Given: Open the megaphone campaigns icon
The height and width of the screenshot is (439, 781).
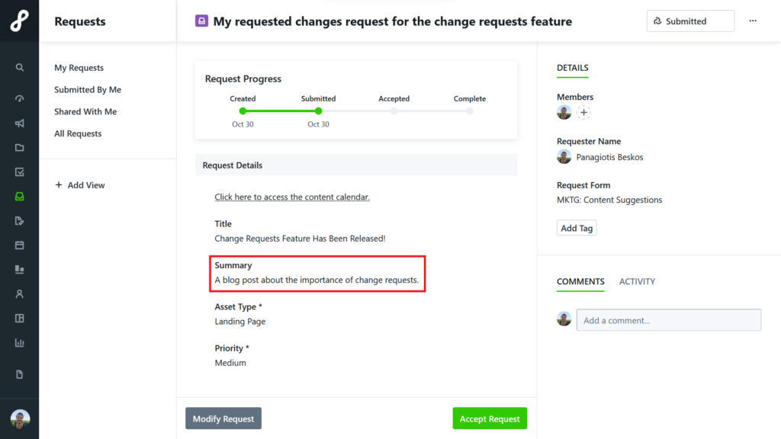Looking at the screenshot, I should point(19,123).
